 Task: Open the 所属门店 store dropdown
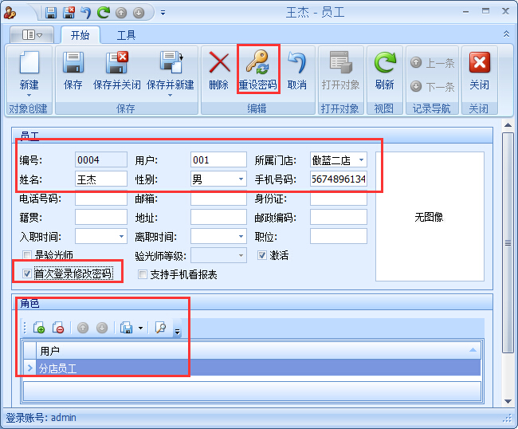click(x=361, y=160)
